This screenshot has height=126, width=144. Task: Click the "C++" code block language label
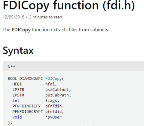click(x=12, y=66)
